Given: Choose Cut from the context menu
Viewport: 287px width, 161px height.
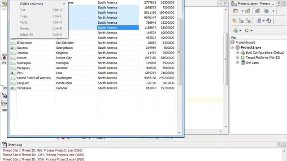Looking at the screenshot, I should [x=39, y=10].
